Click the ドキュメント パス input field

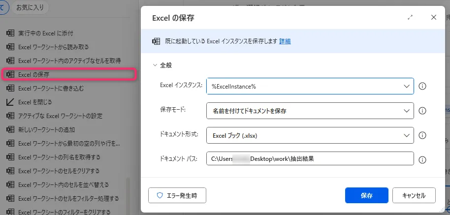pyautogui.click(x=310, y=159)
